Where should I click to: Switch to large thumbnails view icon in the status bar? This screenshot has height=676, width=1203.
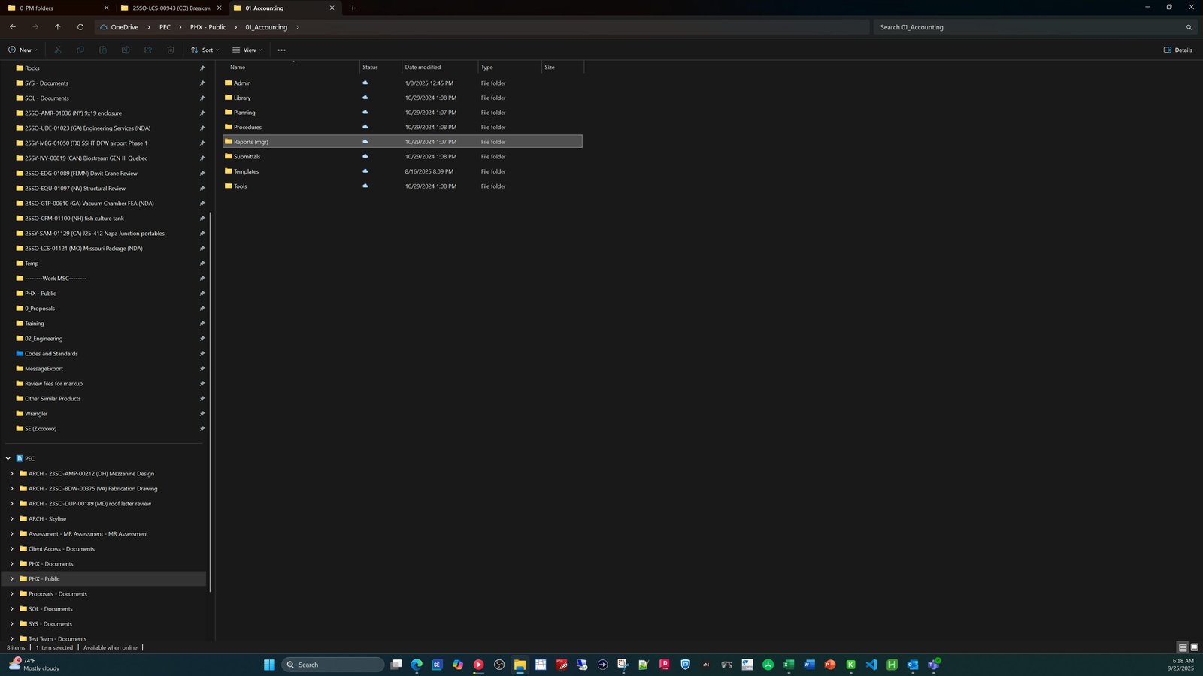coord(1194,647)
